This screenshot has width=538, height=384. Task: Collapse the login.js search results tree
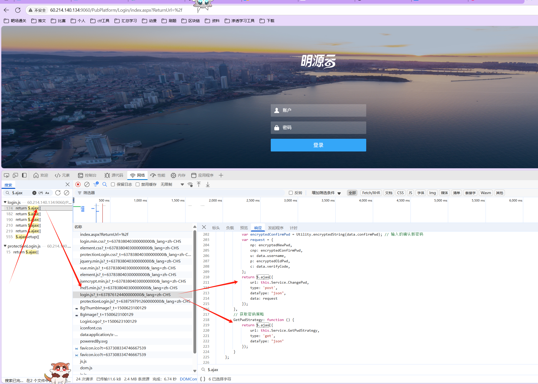[5, 202]
